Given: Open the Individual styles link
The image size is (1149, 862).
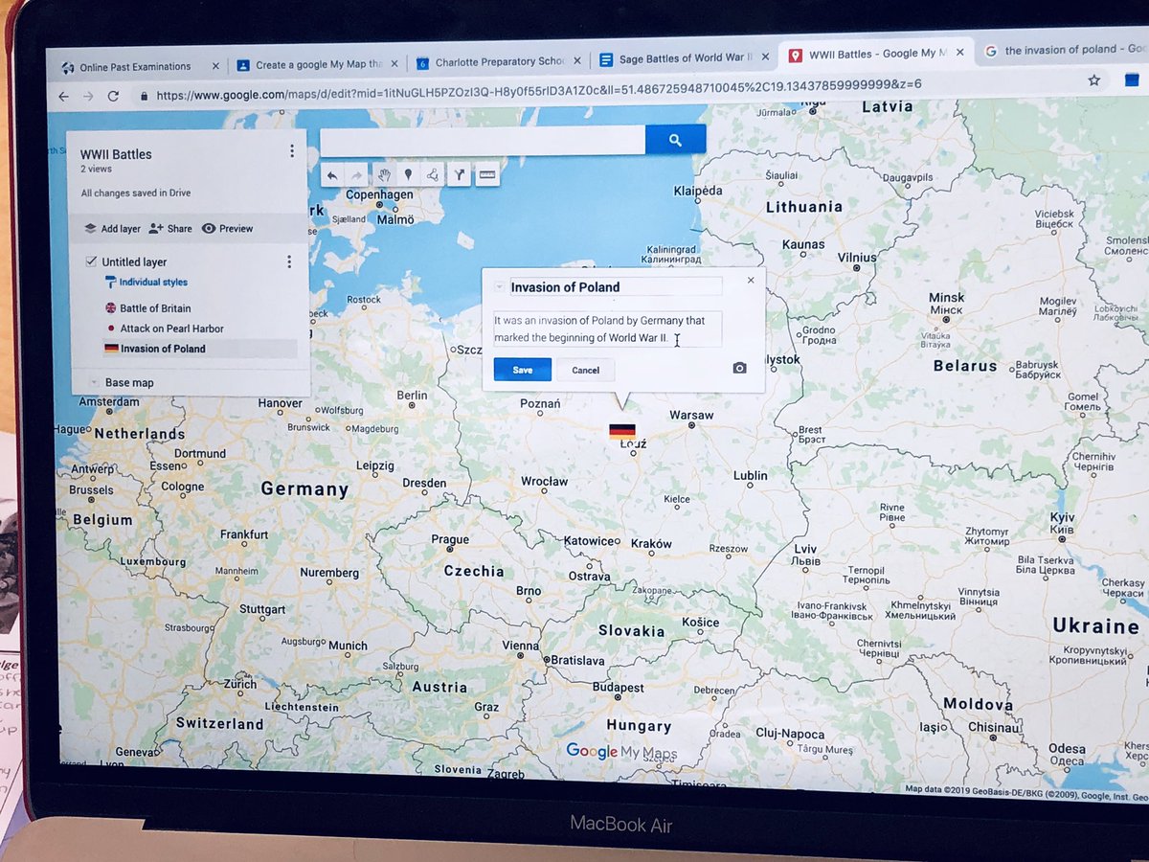Looking at the screenshot, I should coord(153,283).
